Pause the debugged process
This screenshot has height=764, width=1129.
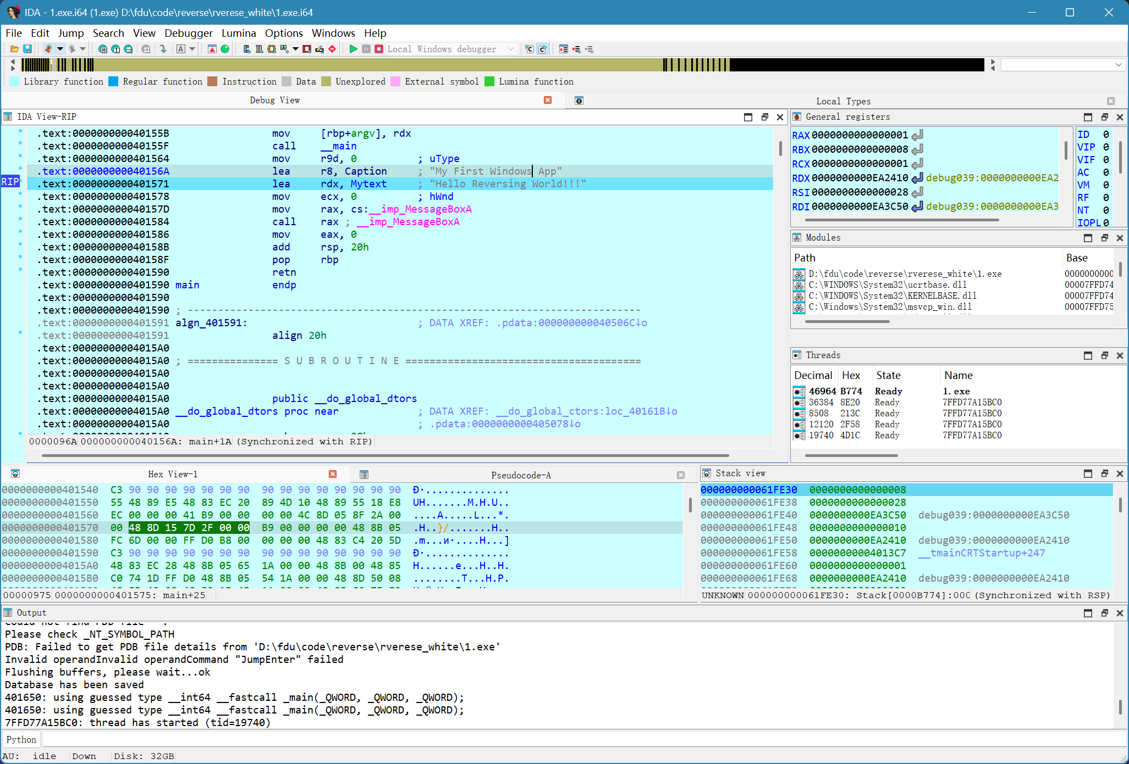(366, 49)
